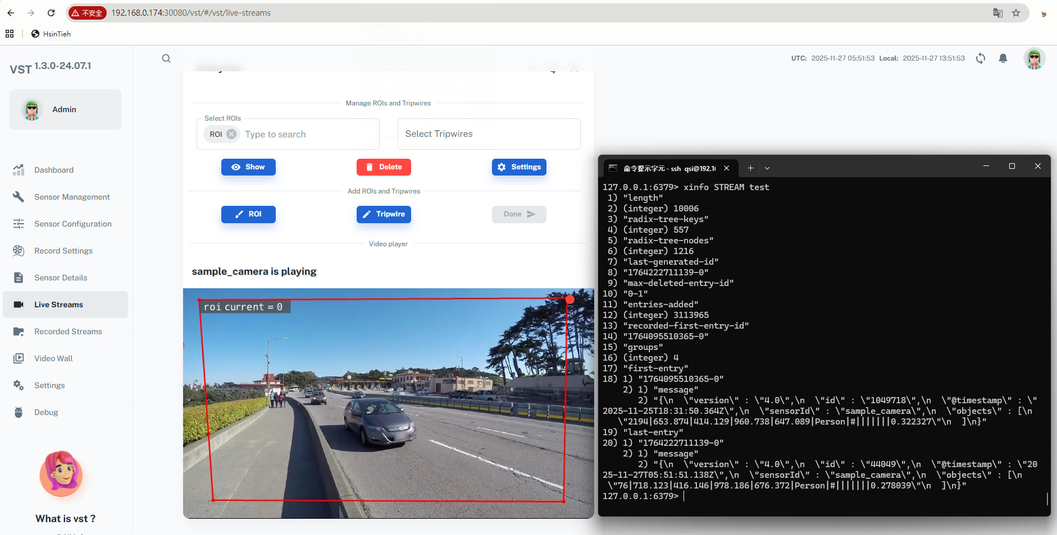The width and height of the screenshot is (1057, 535).
Task: Open the Debug page
Action: click(65, 412)
